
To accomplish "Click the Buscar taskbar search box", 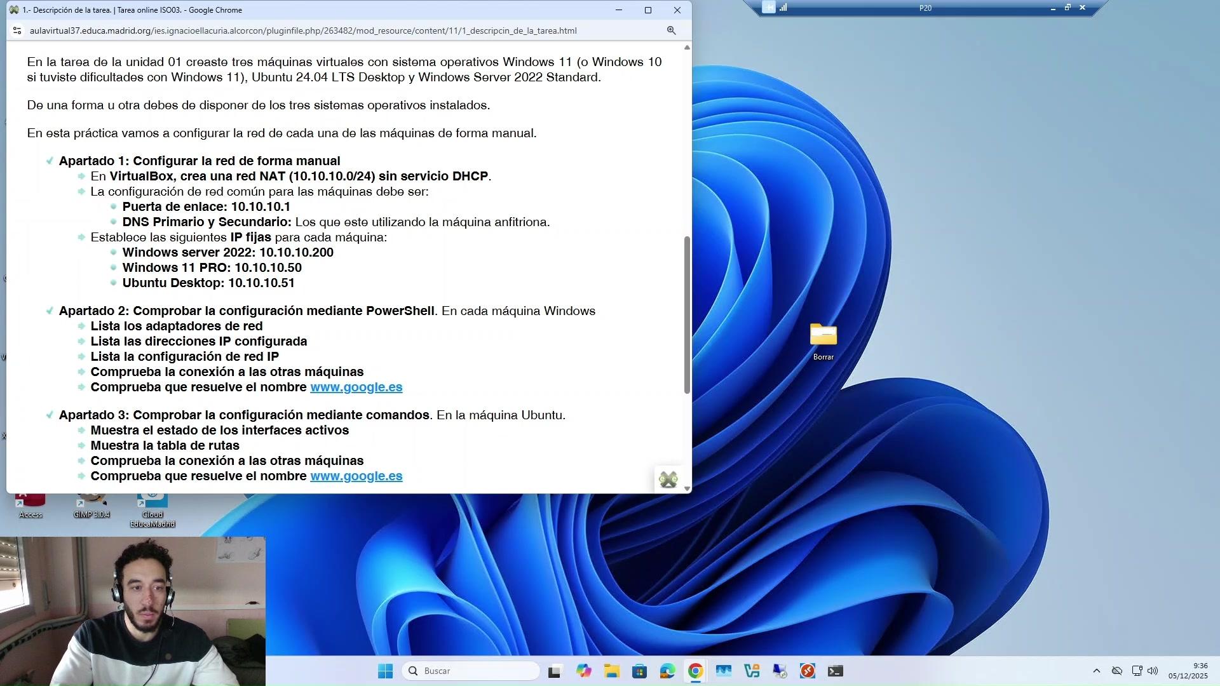I will [471, 671].
